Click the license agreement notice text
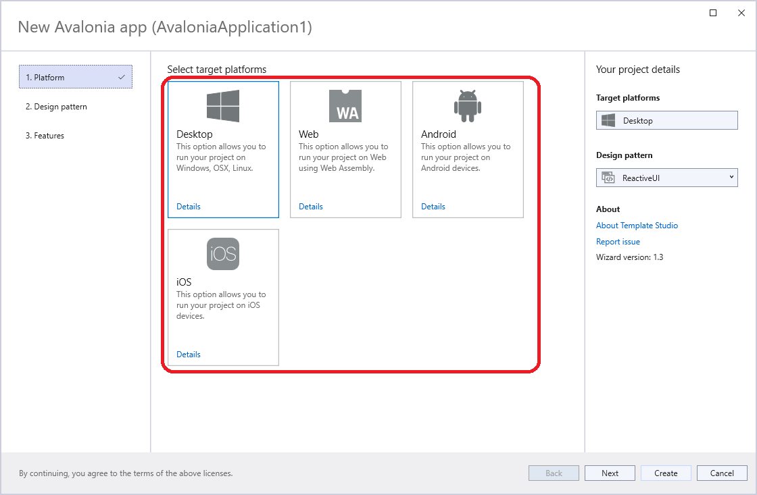 (x=126, y=473)
